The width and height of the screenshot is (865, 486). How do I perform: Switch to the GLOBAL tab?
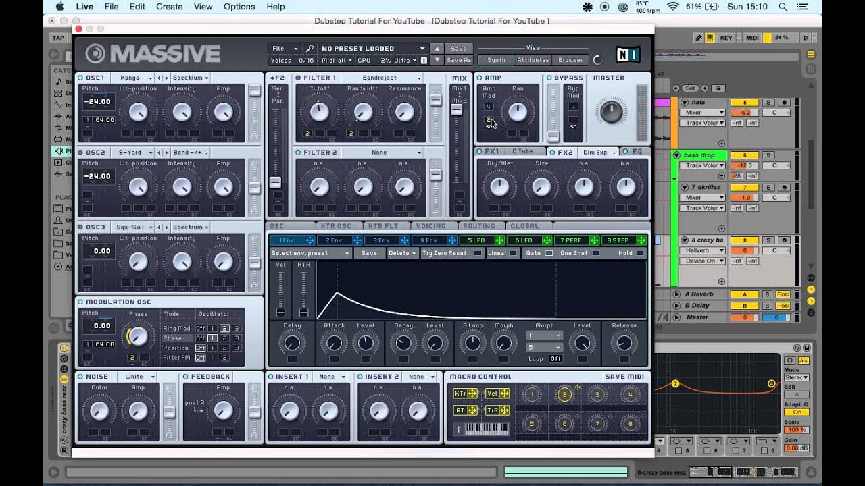[524, 226]
